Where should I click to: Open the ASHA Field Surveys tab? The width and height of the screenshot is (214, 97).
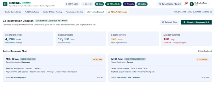tap(118, 12)
